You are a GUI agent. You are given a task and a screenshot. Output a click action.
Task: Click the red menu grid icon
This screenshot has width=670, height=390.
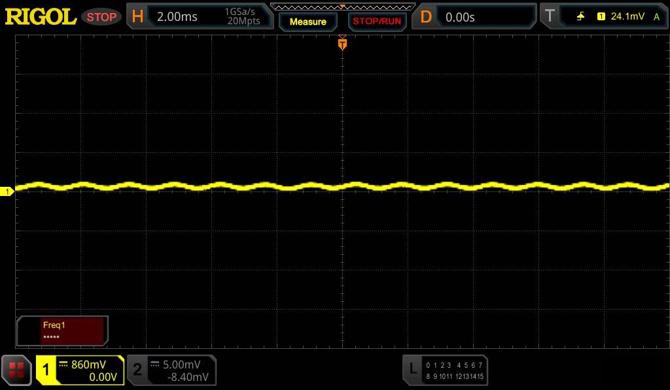click(x=16, y=370)
